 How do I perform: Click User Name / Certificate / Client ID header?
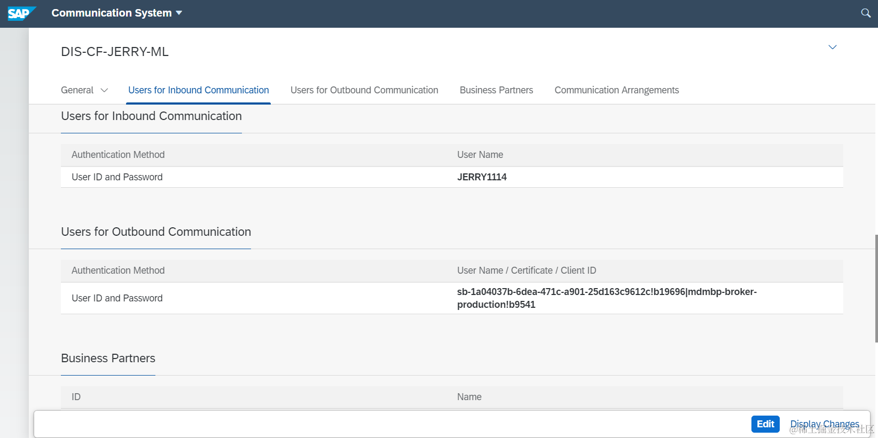(x=527, y=270)
